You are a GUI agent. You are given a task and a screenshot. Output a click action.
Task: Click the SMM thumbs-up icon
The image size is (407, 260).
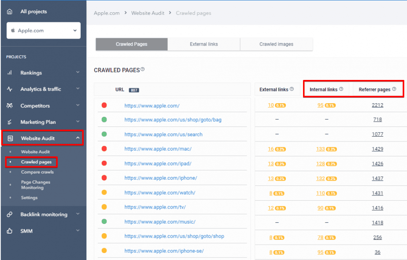(x=10, y=231)
